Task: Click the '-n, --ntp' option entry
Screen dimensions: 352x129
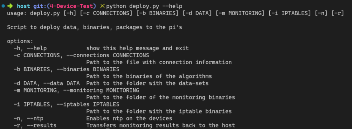Action: pyautogui.click(x=28, y=118)
